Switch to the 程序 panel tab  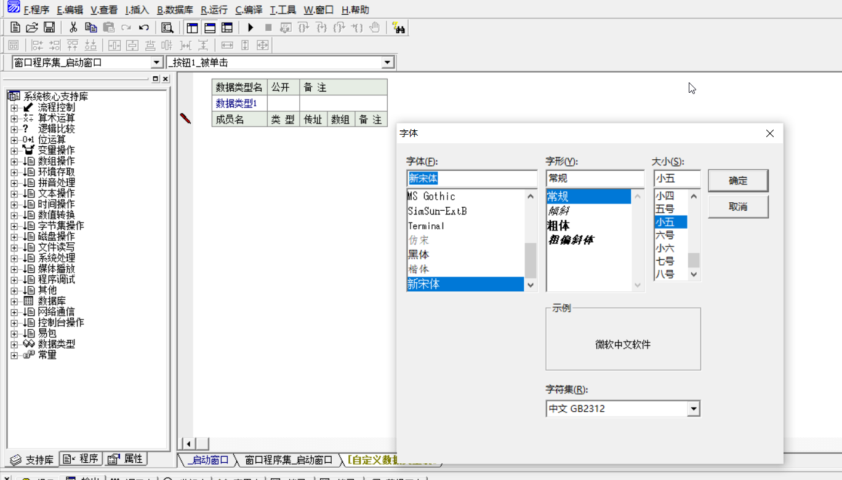click(x=81, y=458)
